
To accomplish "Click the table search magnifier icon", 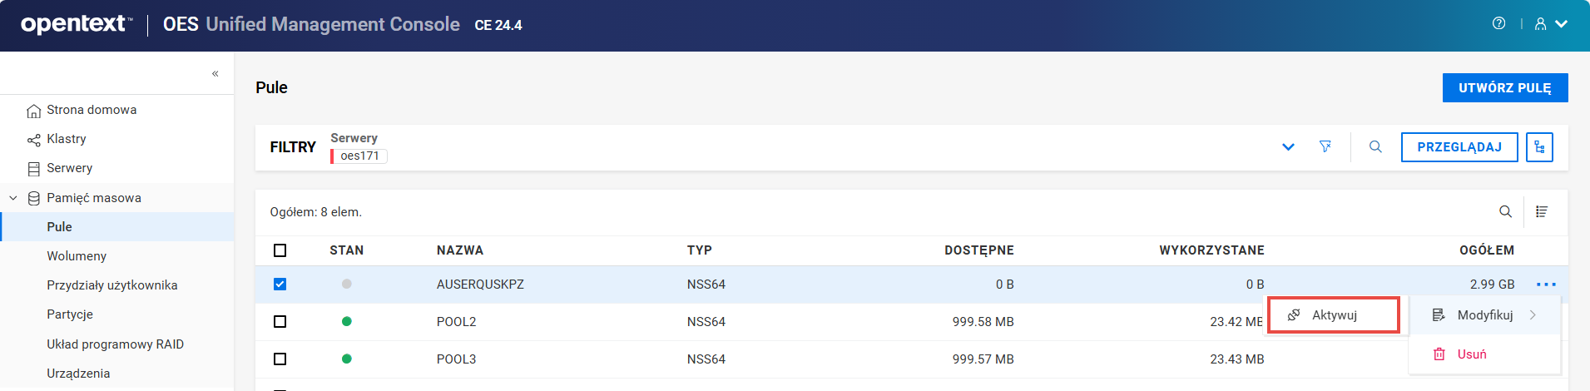I will tap(1505, 212).
